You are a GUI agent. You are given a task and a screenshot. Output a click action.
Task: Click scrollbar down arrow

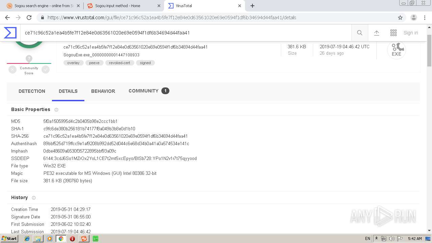[429, 231]
